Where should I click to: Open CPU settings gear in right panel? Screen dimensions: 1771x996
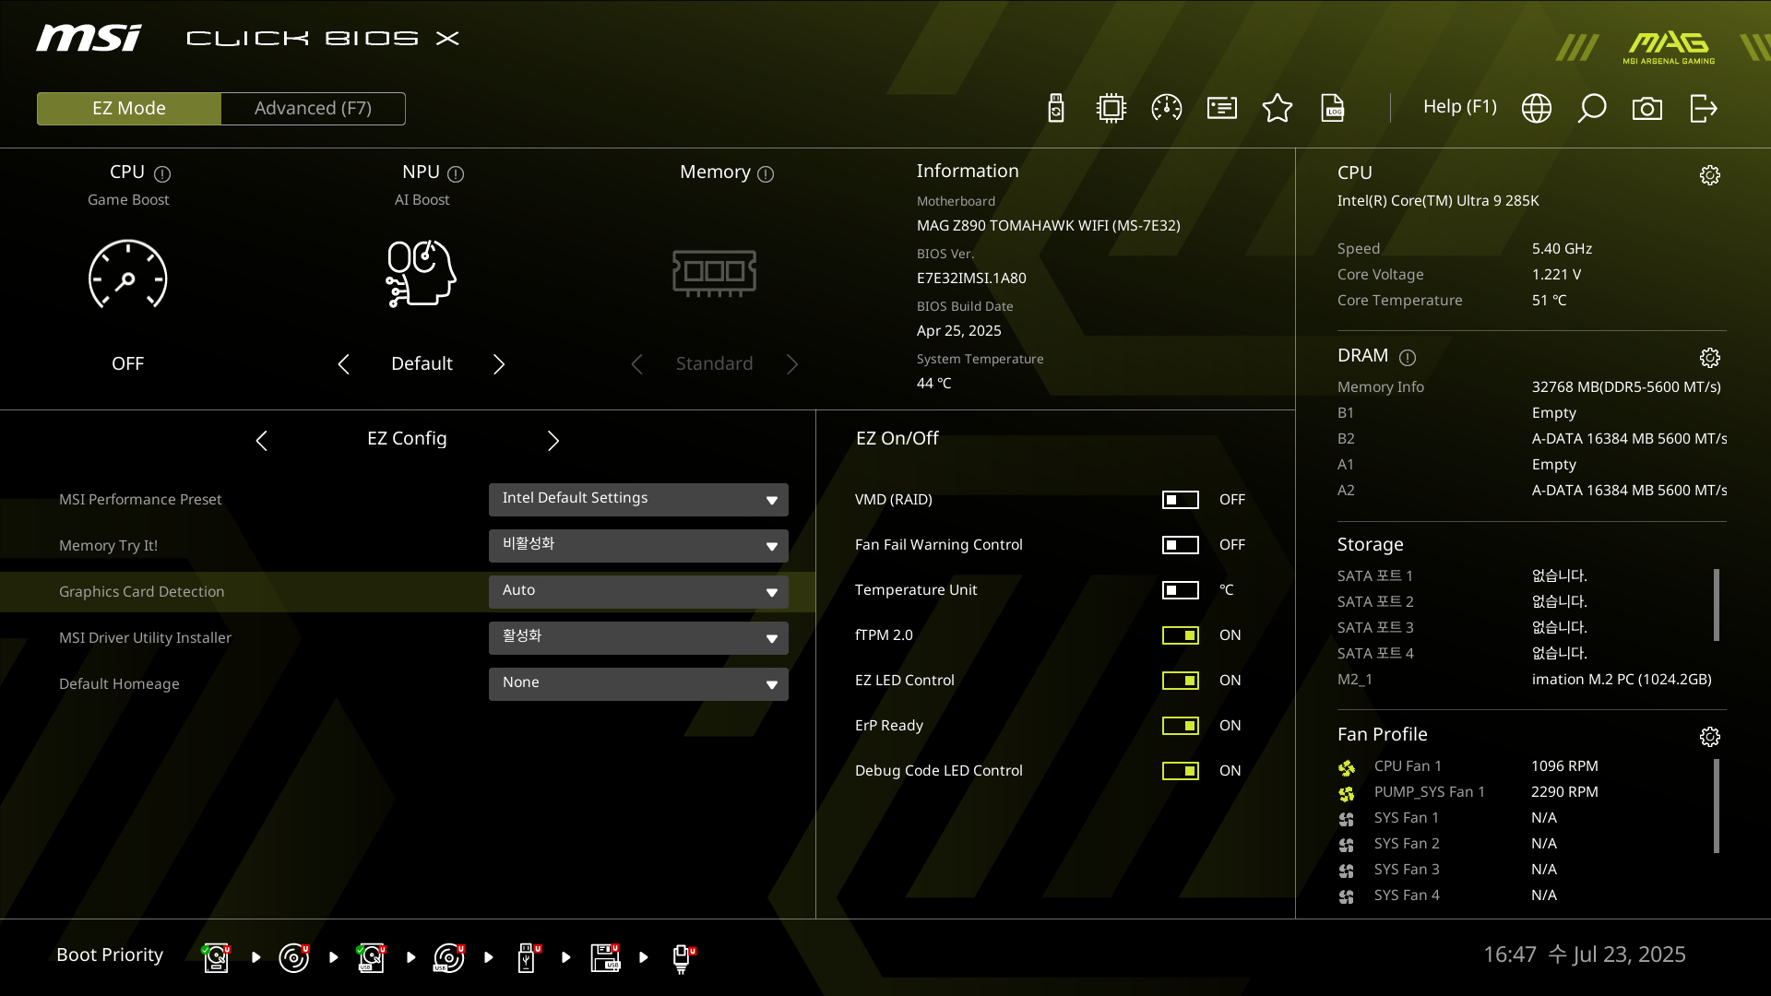(1709, 175)
